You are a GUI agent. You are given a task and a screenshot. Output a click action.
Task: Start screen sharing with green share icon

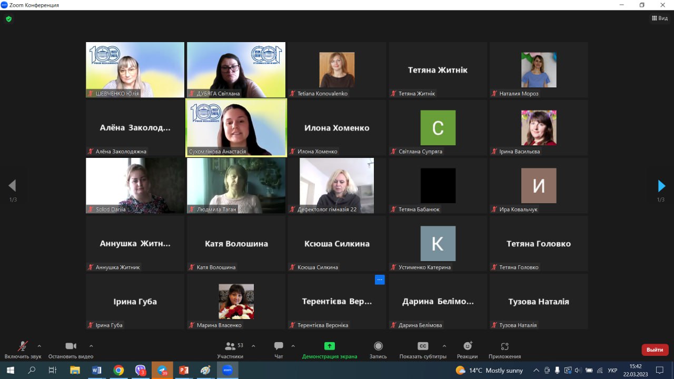pyautogui.click(x=329, y=346)
